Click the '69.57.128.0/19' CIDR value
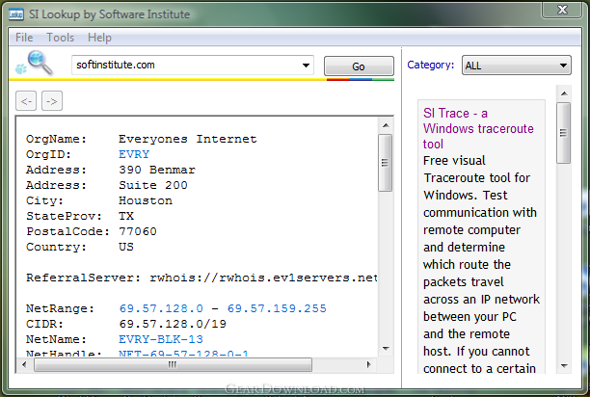The image size is (590, 397). 173,324
